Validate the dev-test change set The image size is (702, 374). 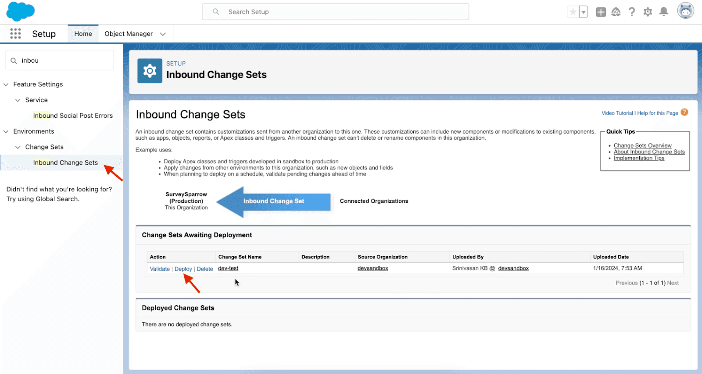tap(160, 269)
